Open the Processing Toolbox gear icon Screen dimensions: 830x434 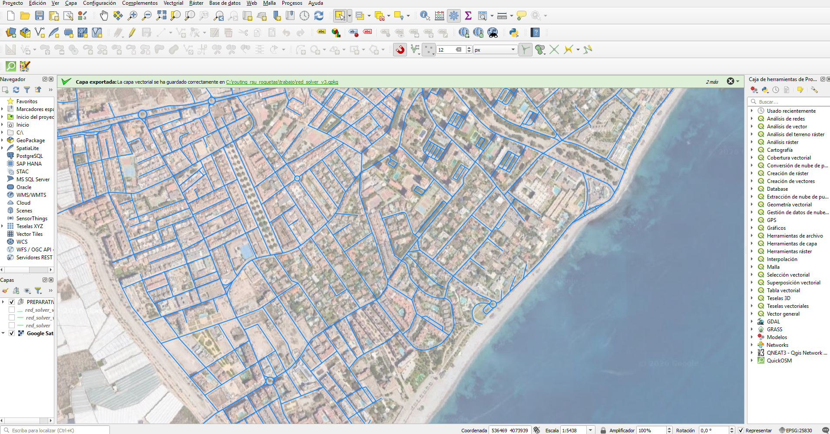click(x=454, y=16)
